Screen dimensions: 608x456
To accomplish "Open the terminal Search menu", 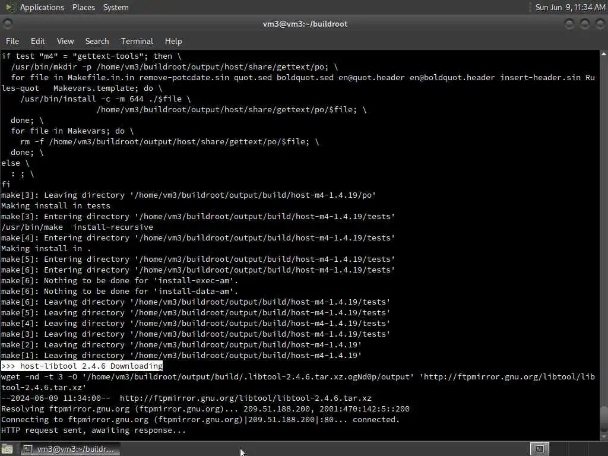I will [x=97, y=41].
